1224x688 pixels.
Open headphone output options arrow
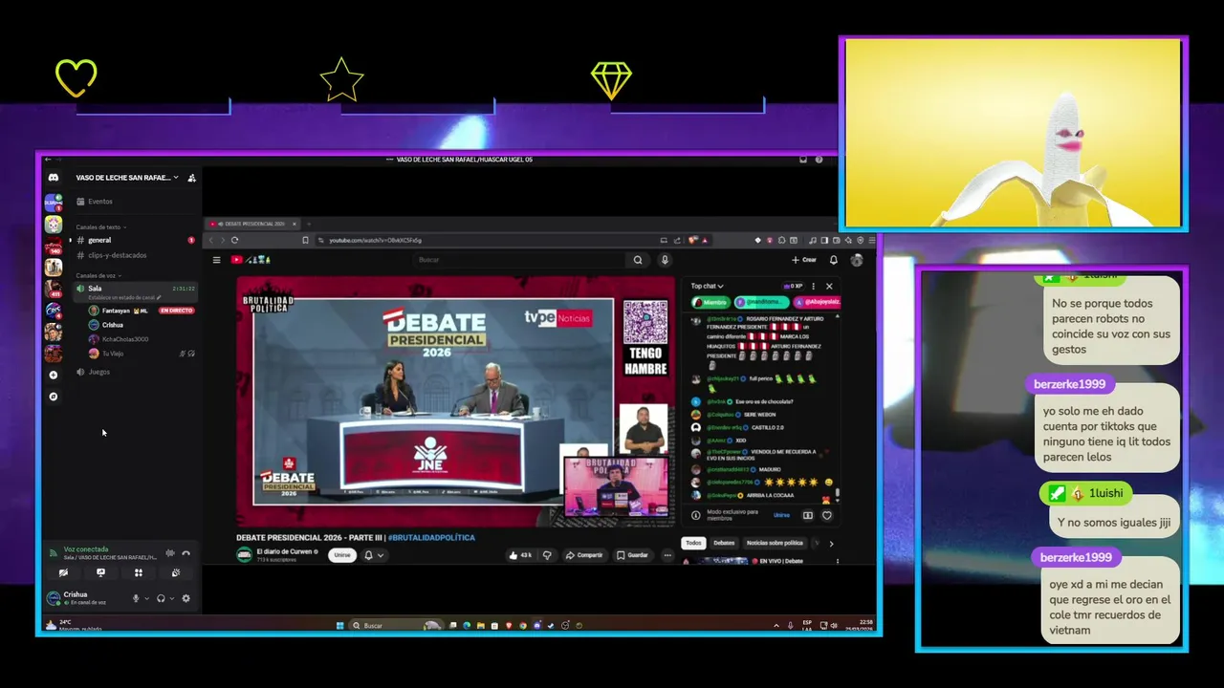pyautogui.click(x=172, y=599)
